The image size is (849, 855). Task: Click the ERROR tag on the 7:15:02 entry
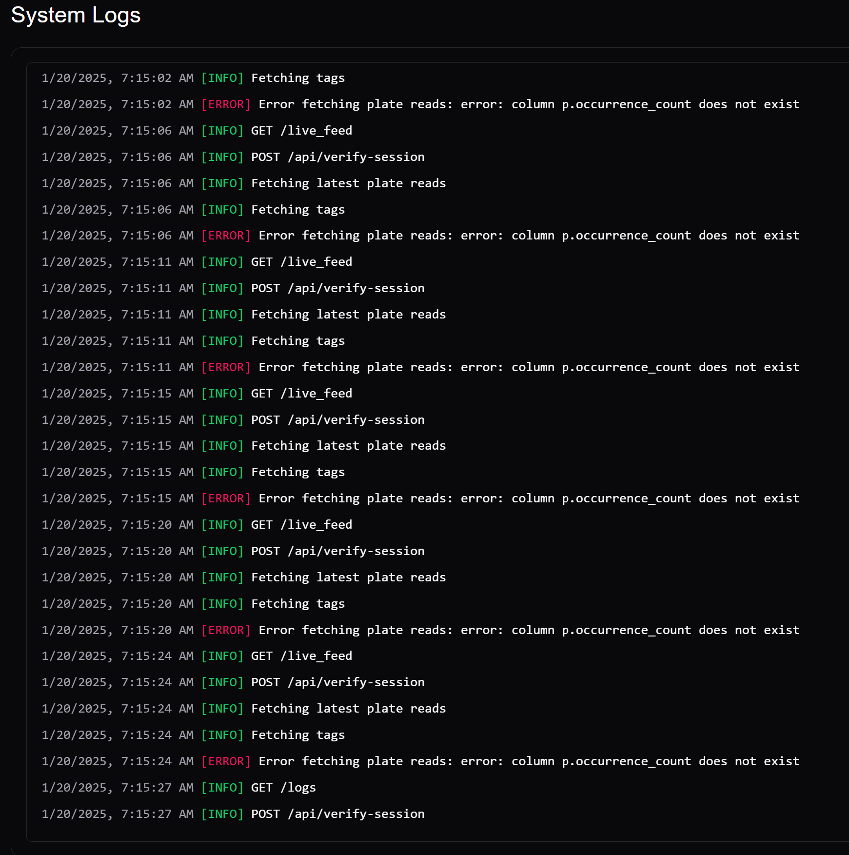(x=226, y=104)
